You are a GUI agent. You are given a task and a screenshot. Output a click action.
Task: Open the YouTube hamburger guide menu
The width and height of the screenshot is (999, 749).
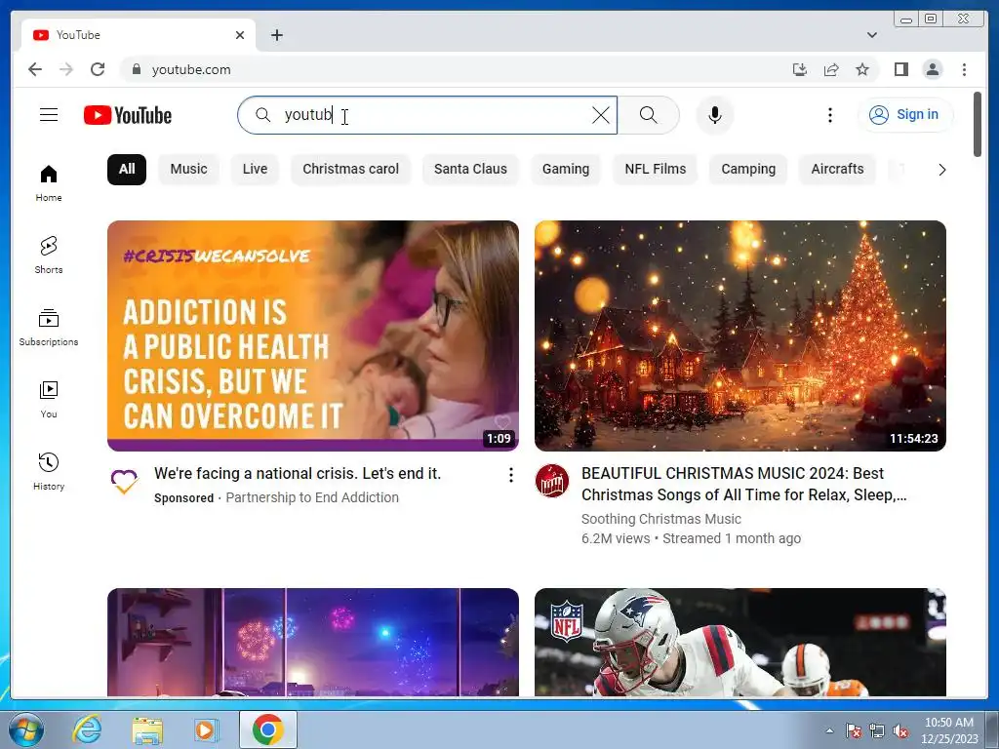[x=49, y=115]
